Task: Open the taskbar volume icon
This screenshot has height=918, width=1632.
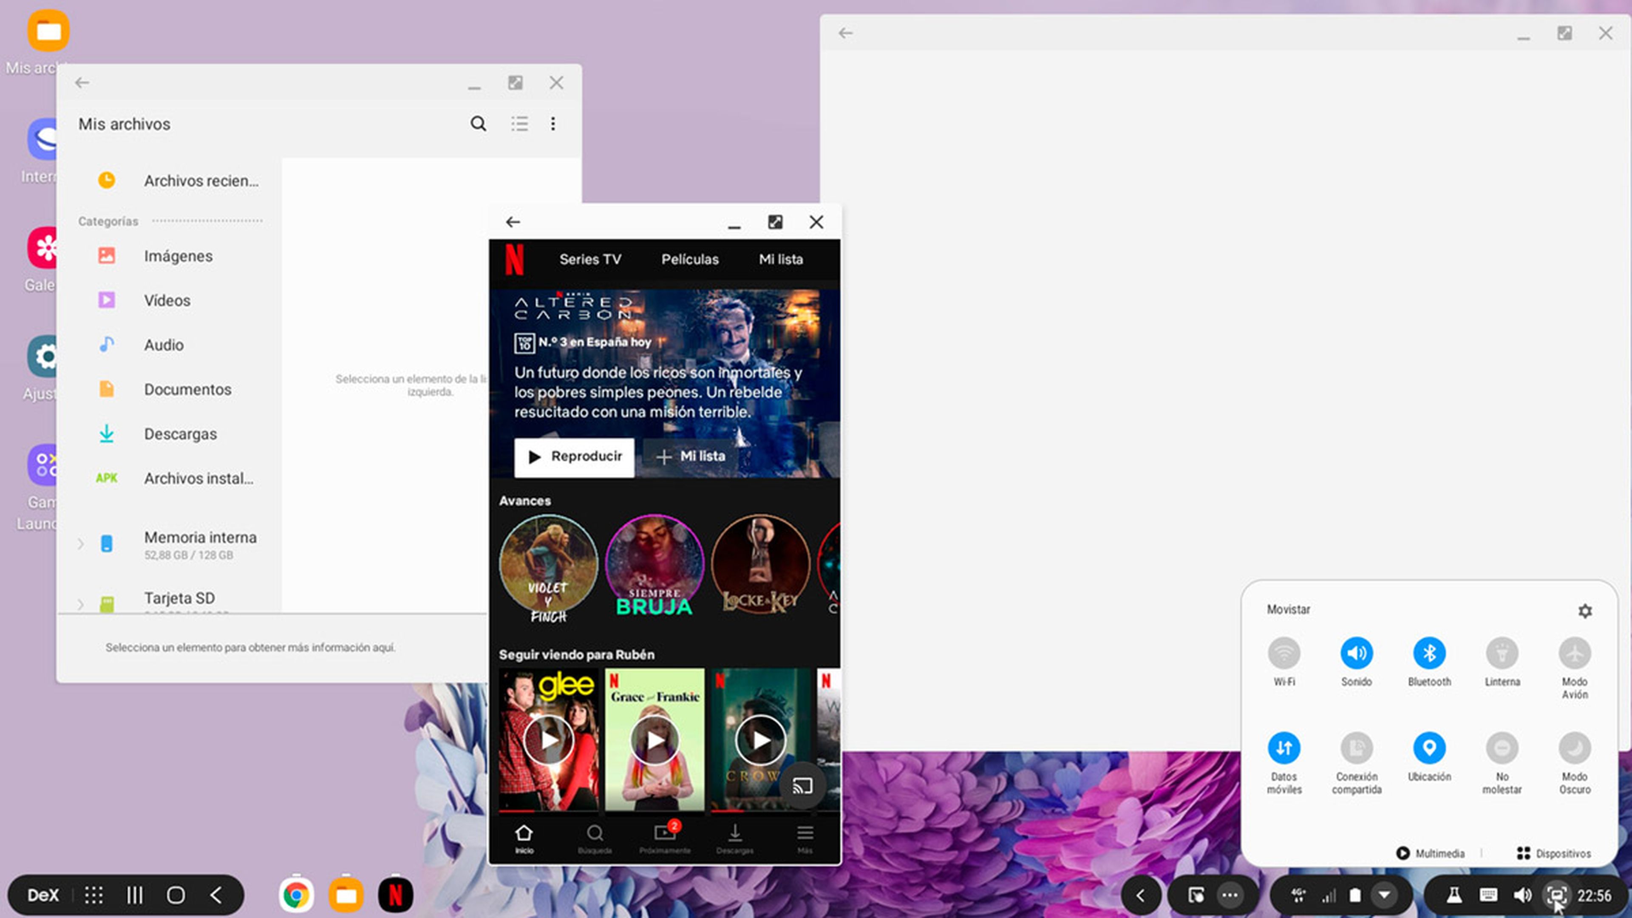Action: (1522, 895)
